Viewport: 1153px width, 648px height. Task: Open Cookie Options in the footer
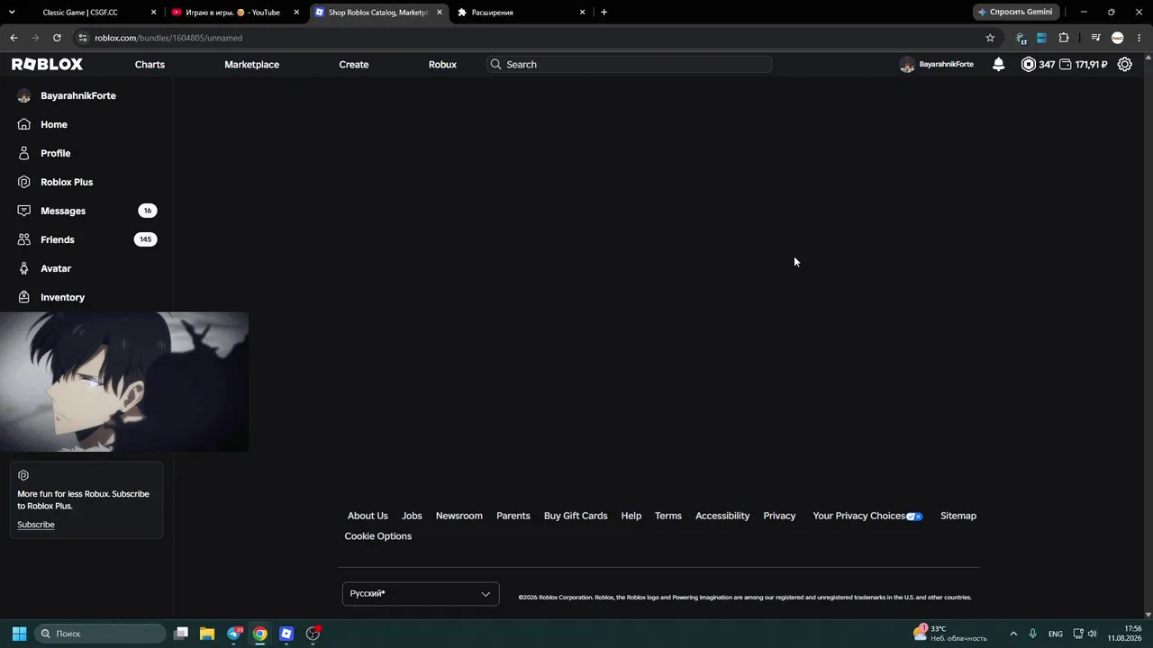378,536
